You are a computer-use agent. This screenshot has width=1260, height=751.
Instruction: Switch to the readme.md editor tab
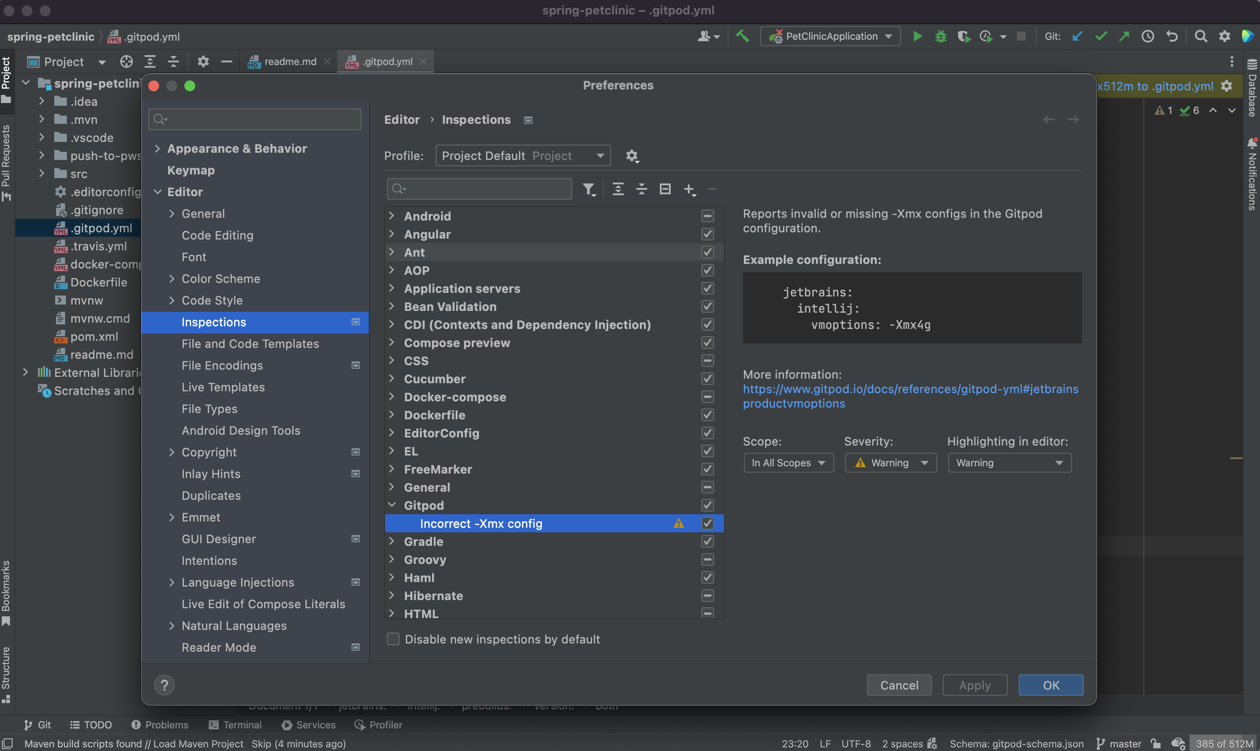pos(290,62)
